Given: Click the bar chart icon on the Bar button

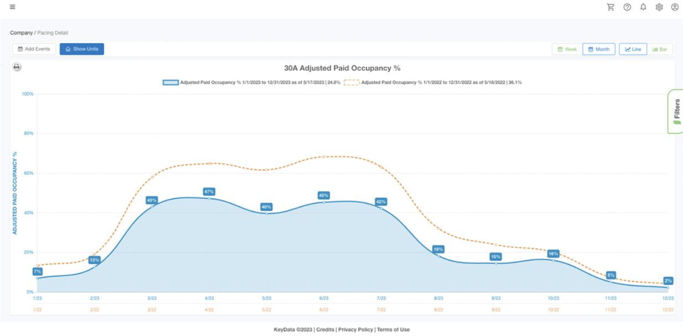Looking at the screenshot, I should click(656, 49).
